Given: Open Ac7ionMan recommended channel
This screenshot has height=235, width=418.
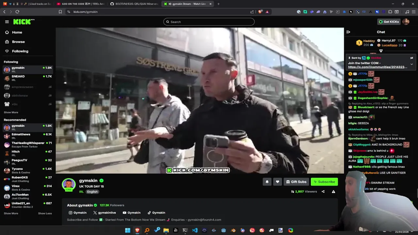Looking at the screenshot, I should 28,196.
